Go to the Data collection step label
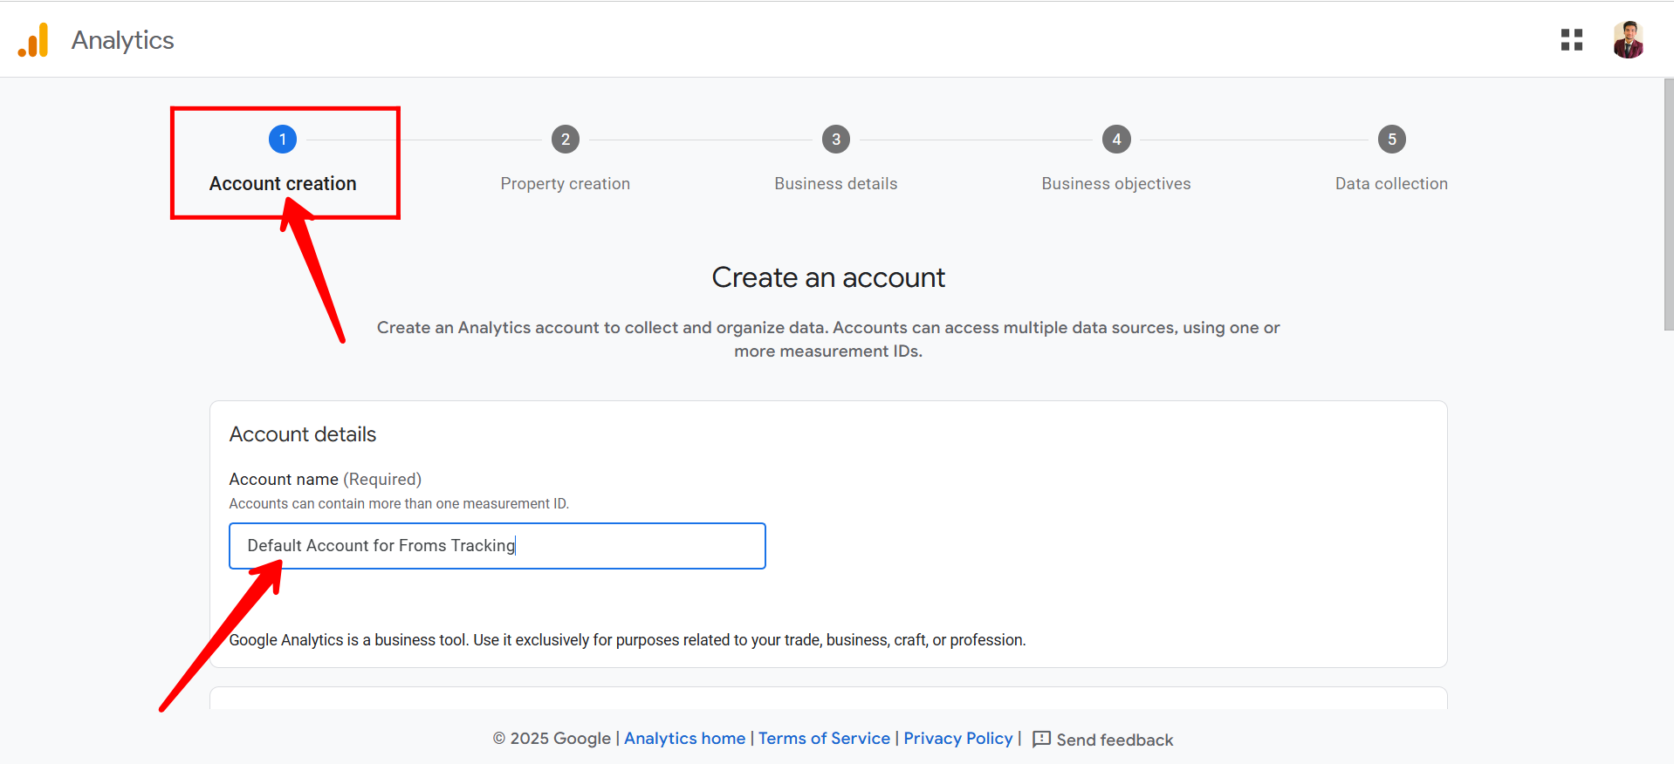The height and width of the screenshot is (764, 1674). click(x=1391, y=184)
